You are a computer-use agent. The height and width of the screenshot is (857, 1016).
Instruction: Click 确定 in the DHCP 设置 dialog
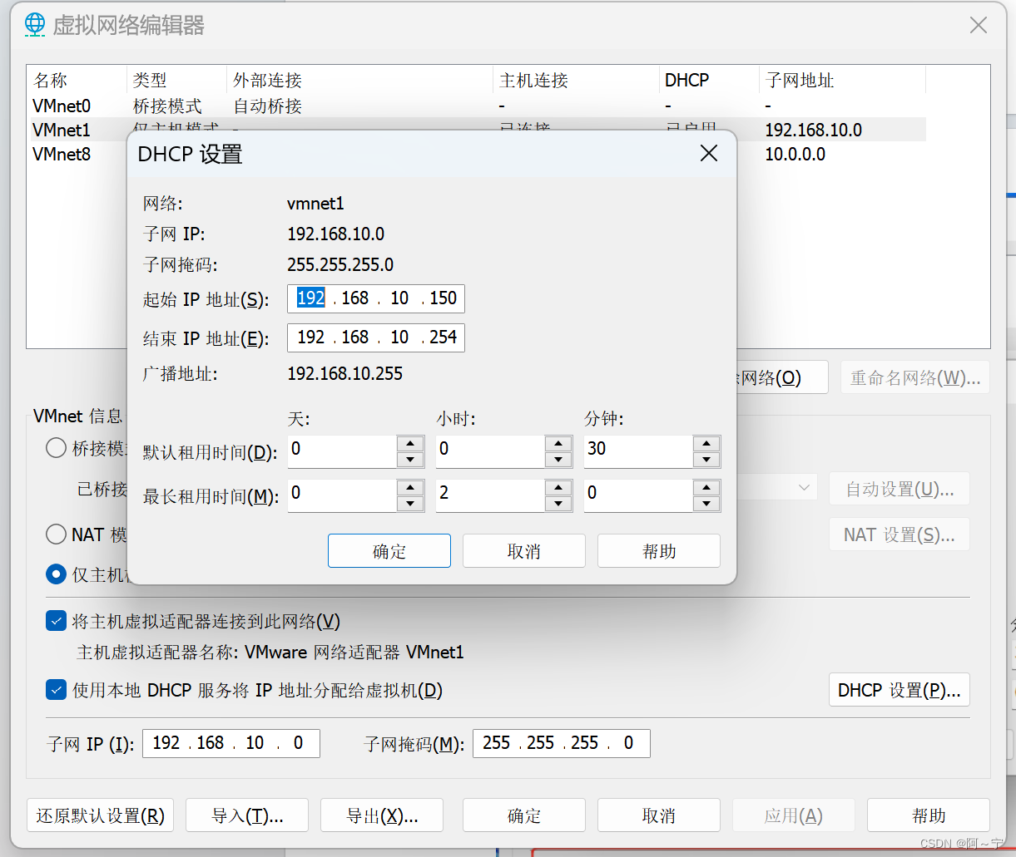pos(389,551)
